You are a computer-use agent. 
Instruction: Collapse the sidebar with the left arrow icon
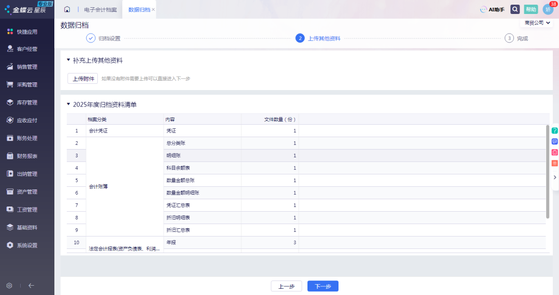[x=31, y=286]
